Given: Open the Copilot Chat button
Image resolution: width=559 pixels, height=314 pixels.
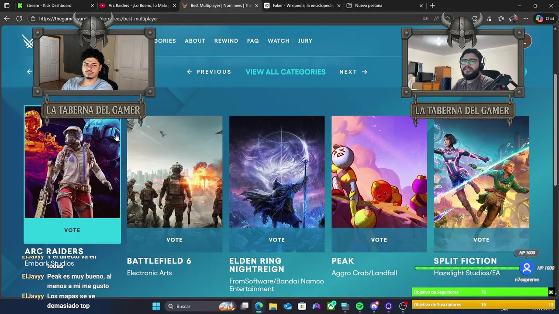Looking at the screenshot, I should pos(545,18).
